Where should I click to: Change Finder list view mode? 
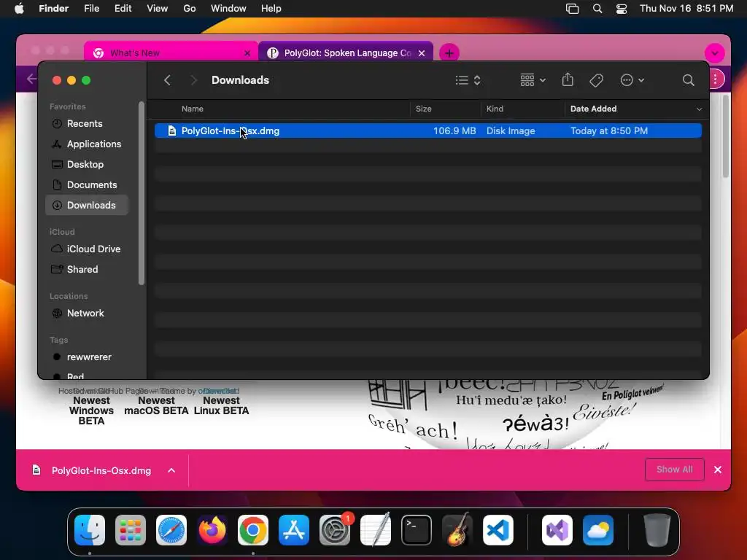point(468,80)
